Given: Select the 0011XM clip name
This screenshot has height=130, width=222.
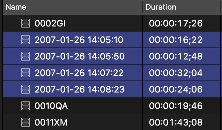Looking at the screenshot, I should (x=51, y=122).
